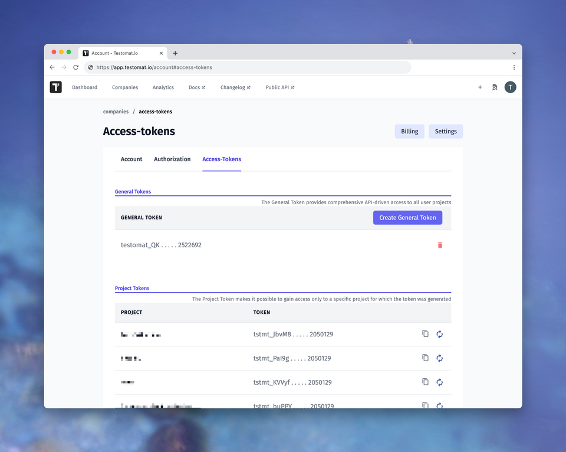566x452 pixels.
Task: Reload the page with the refresh icon
Action: click(x=76, y=67)
